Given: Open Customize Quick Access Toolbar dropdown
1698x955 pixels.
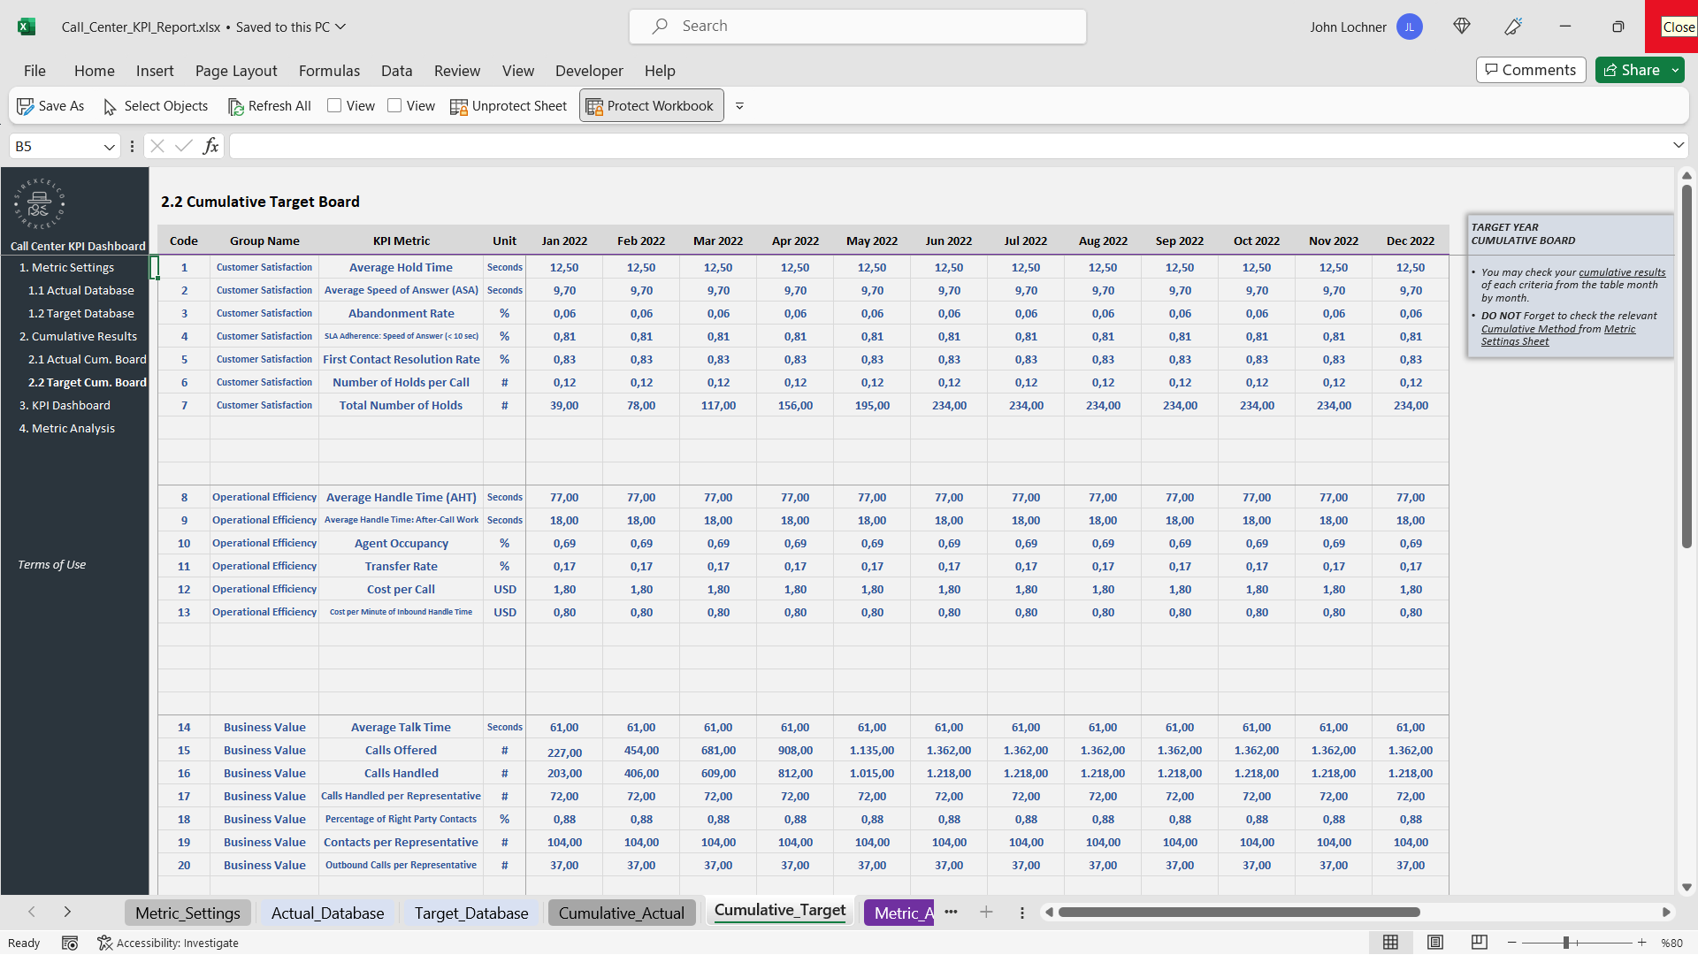Looking at the screenshot, I should (x=740, y=106).
